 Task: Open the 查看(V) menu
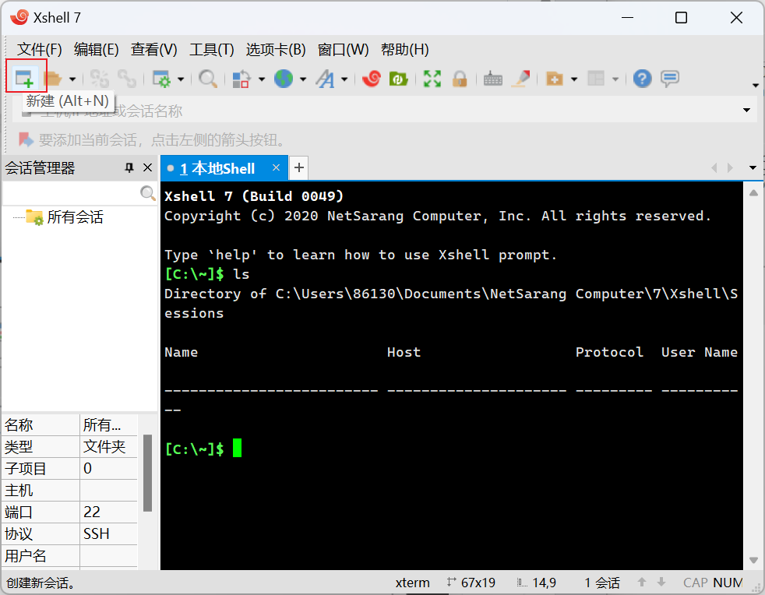153,49
